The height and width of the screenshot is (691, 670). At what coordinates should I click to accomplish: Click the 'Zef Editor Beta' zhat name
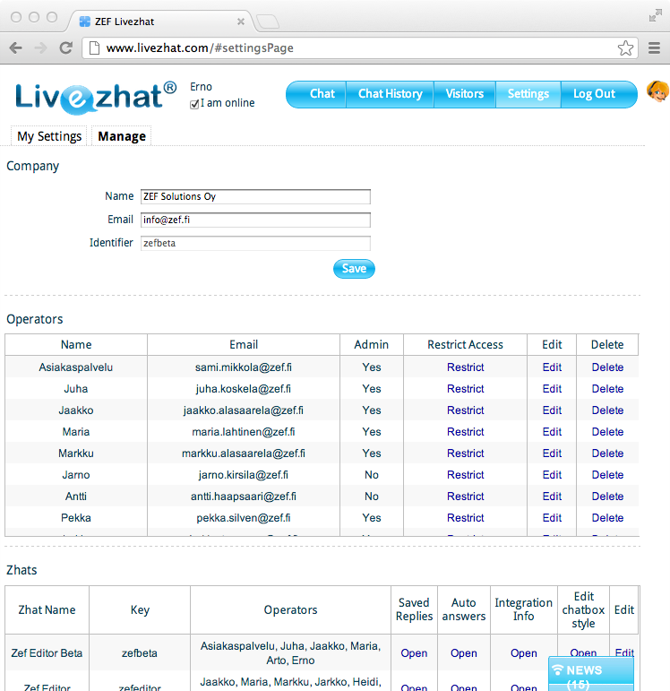tap(47, 653)
